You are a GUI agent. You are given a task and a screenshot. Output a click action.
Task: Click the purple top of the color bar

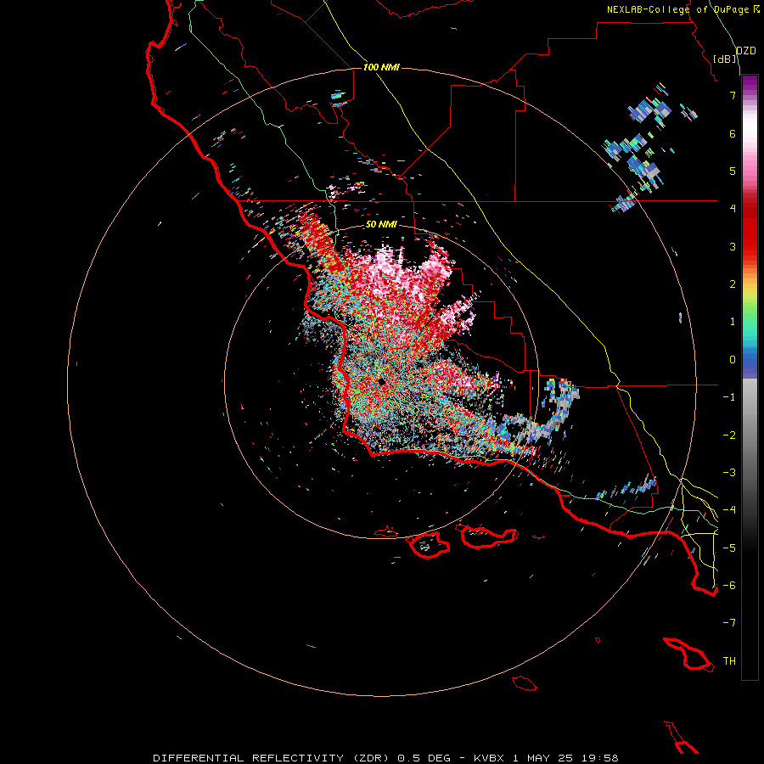point(750,81)
